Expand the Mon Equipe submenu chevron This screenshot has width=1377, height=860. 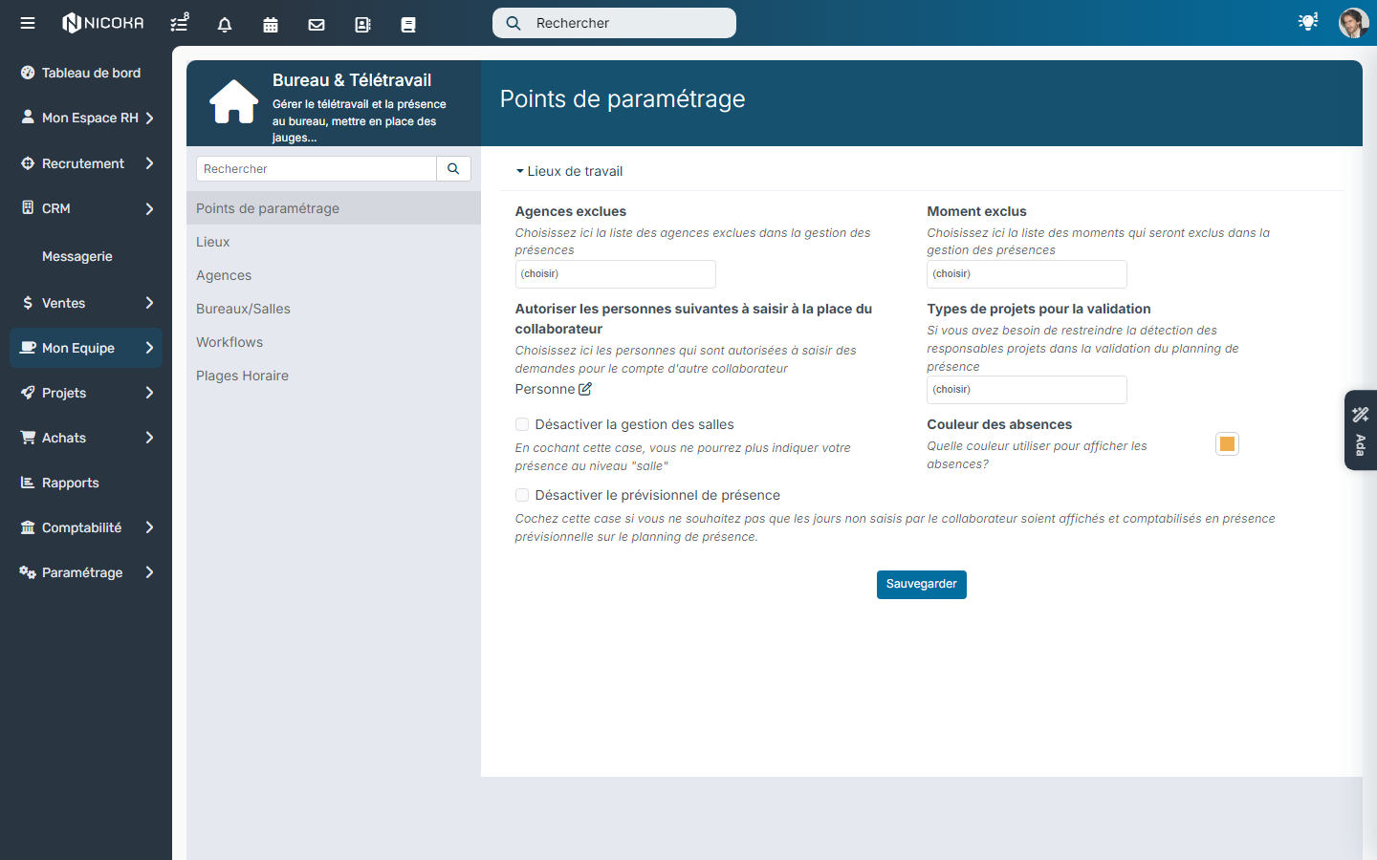(x=149, y=348)
